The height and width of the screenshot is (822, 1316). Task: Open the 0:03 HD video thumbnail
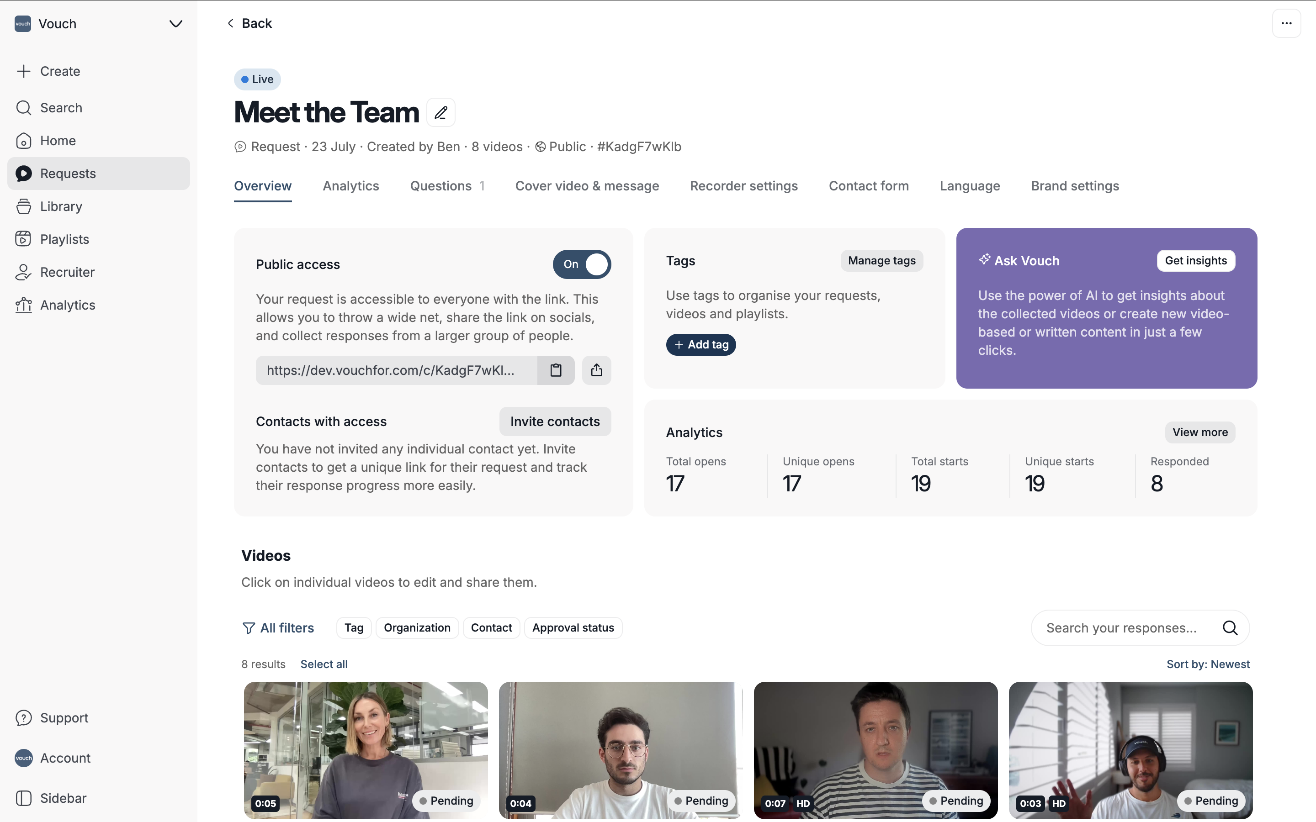(1130, 750)
